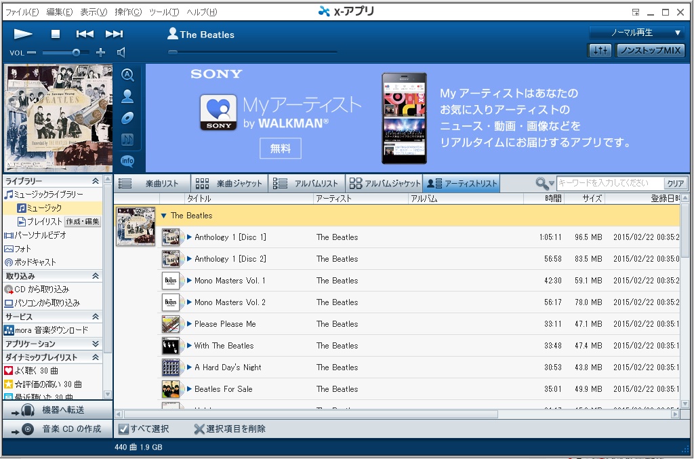Switch to the アルバムジャケット view tab
The image size is (694, 459).
click(384, 183)
